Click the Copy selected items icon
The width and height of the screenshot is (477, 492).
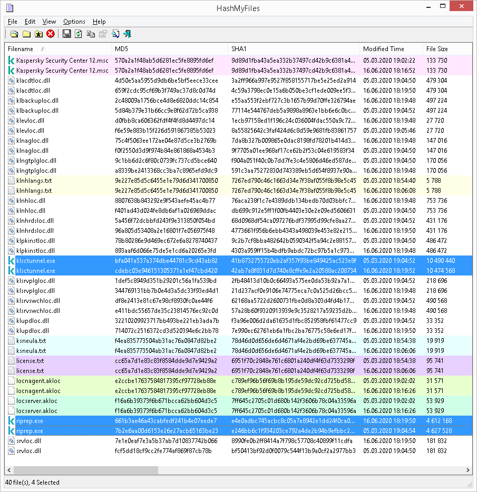pyautogui.click(x=91, y=34)
